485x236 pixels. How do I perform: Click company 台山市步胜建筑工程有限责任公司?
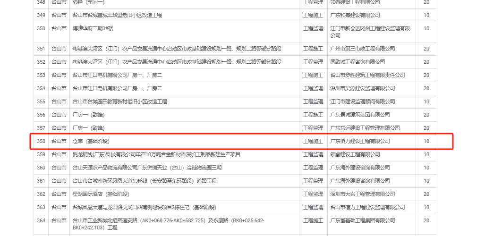(x=367, y=75)
